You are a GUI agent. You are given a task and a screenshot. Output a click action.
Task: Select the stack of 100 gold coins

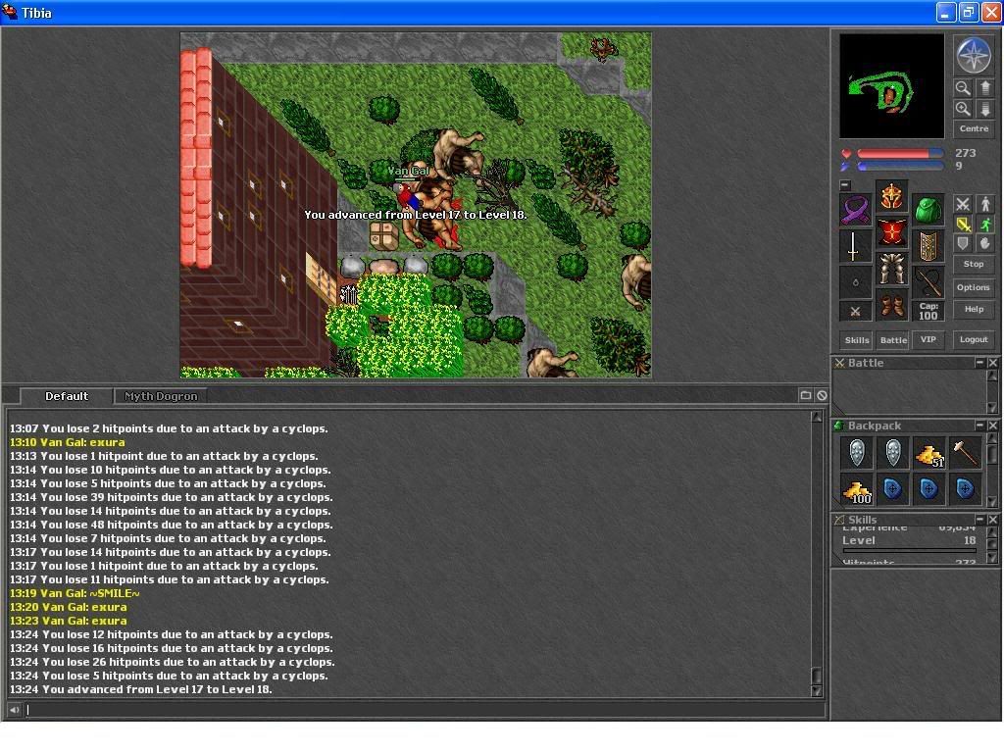click(x=857, y=490)
